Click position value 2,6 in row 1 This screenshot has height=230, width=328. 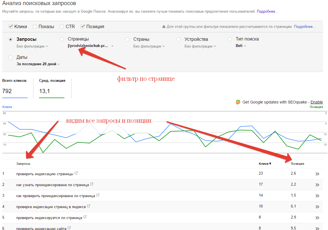coord(293,173)
